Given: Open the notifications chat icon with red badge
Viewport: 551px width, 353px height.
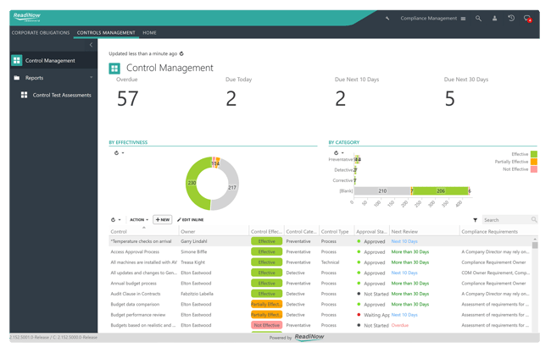Looking at the screenshot, I should tap(527, 19).
